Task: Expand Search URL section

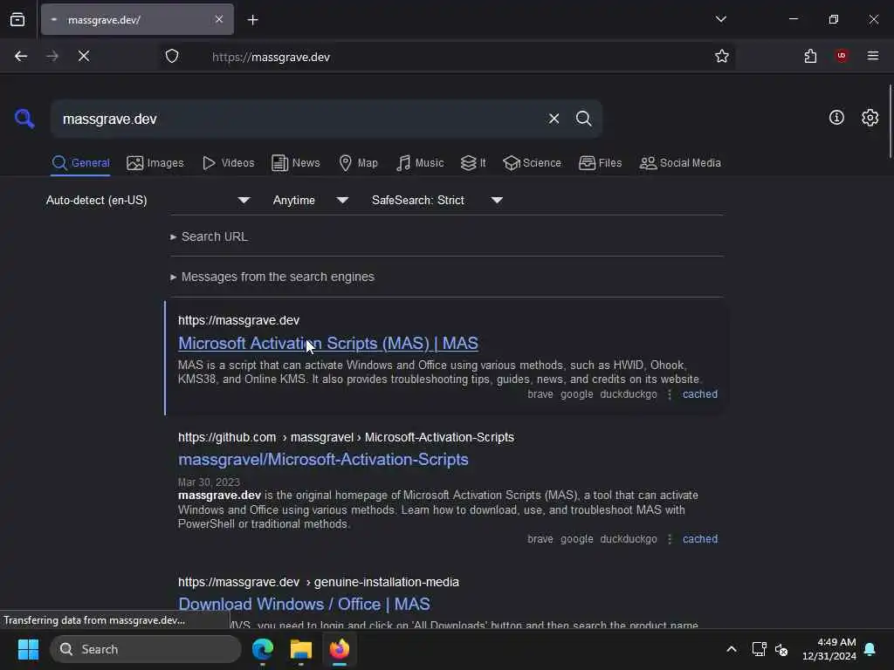Action: [x=209, y=236]
